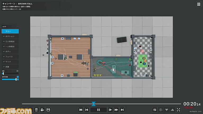Click the video camera record icon
Image resolution: width=203 pixels, height=114 pixels.
[x=42, y=110]
